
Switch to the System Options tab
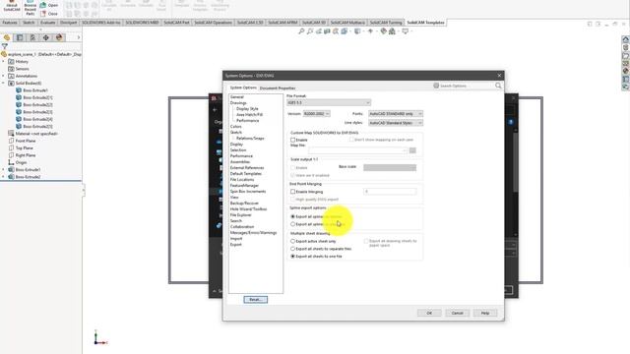pyautogui.click(x=243, y=88)
